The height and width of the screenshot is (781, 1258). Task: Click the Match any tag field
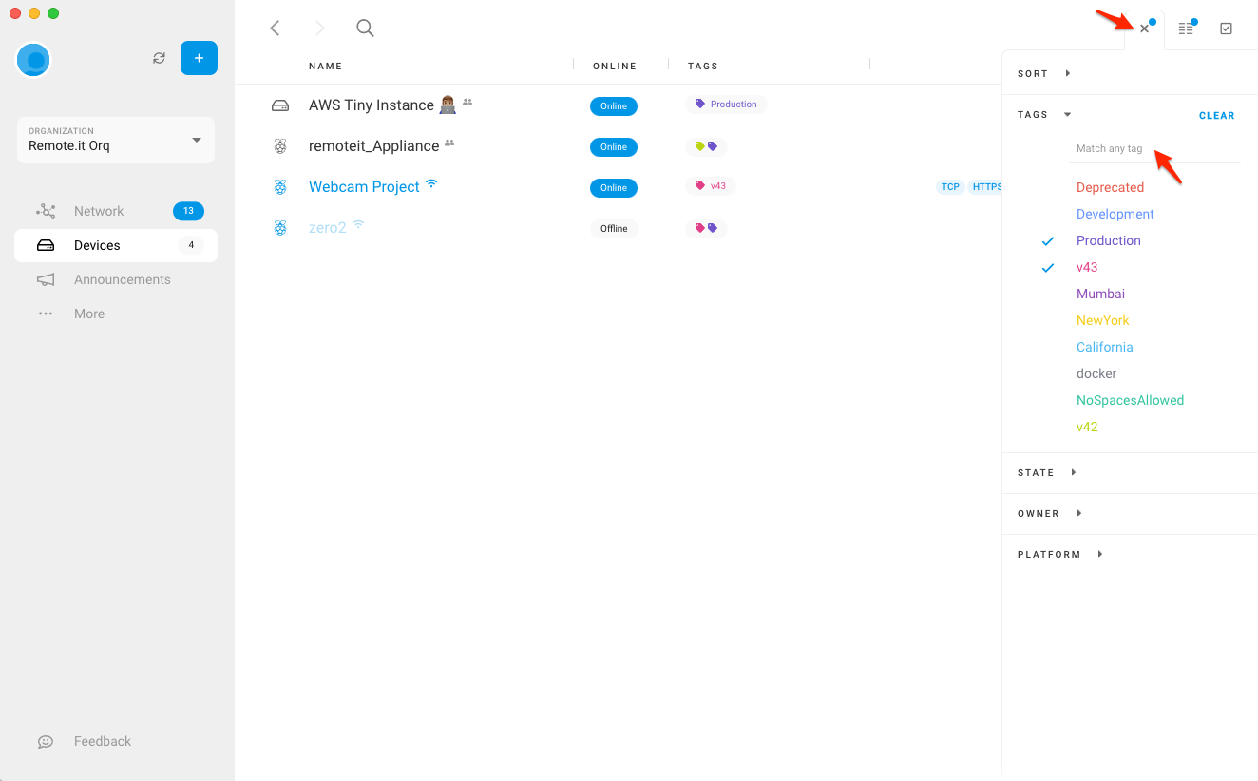pyautogui.click(x=1154, y=149)
